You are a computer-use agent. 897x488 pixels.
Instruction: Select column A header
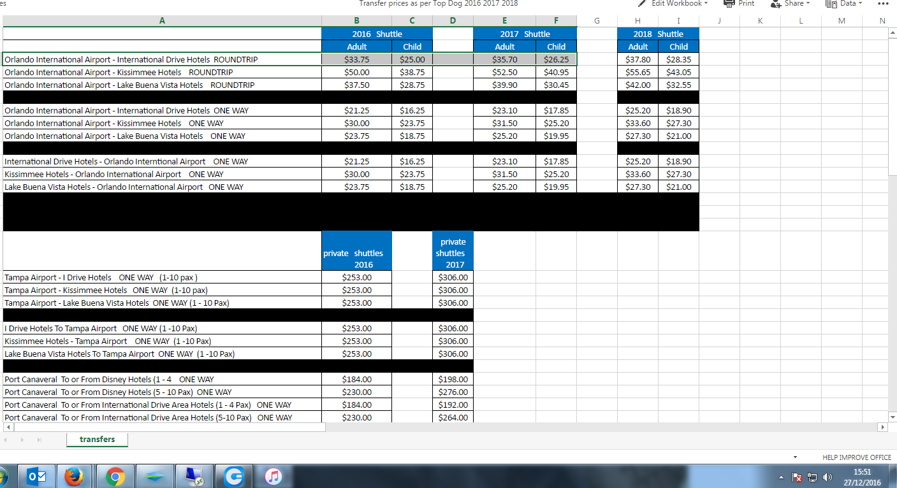tap(162, 20)
